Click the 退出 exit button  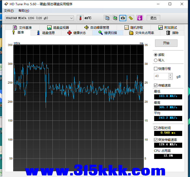tap(153, 18)
